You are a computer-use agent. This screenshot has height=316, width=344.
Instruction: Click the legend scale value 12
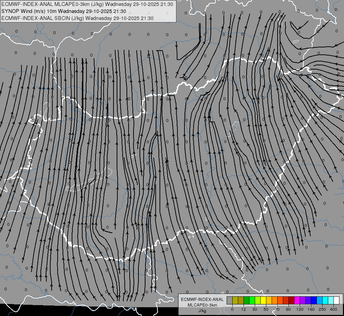244,309
